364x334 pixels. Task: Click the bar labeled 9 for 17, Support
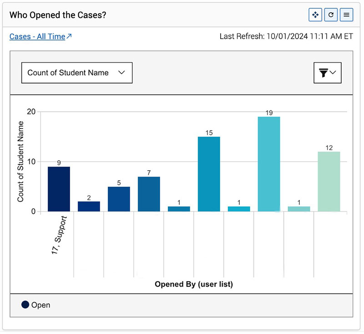(x=58, y=189)
